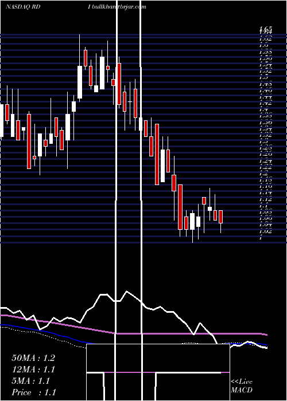The width and height of the screenshot is (287, 401).
Task: Click the 1.12 price axis label
Action: [x=265, y=199]
